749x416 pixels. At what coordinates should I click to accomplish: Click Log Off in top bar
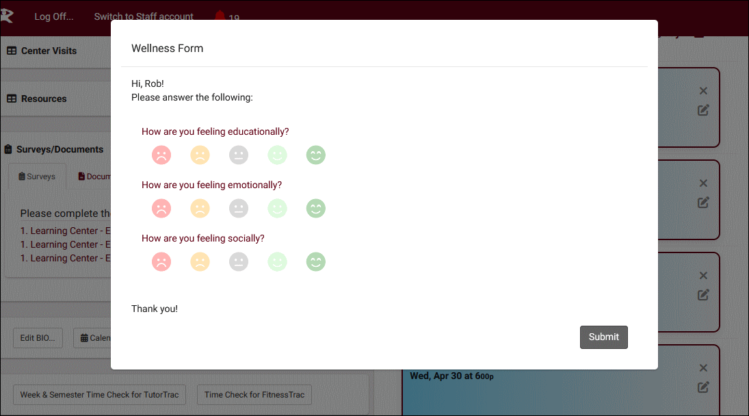[54, 16]
